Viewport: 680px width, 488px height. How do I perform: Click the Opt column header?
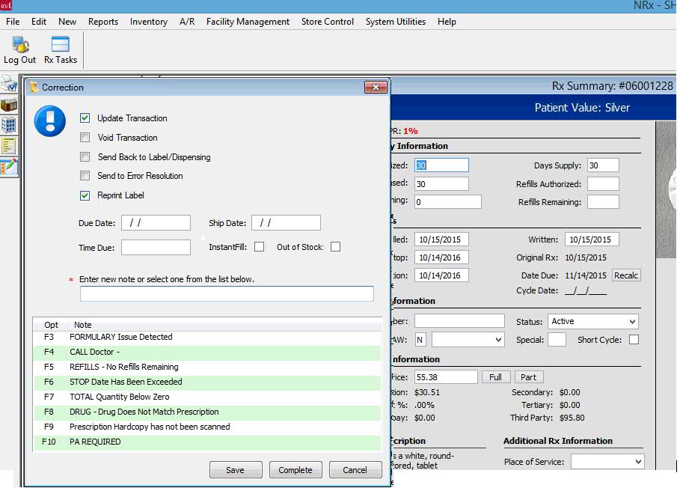(51, 325)
